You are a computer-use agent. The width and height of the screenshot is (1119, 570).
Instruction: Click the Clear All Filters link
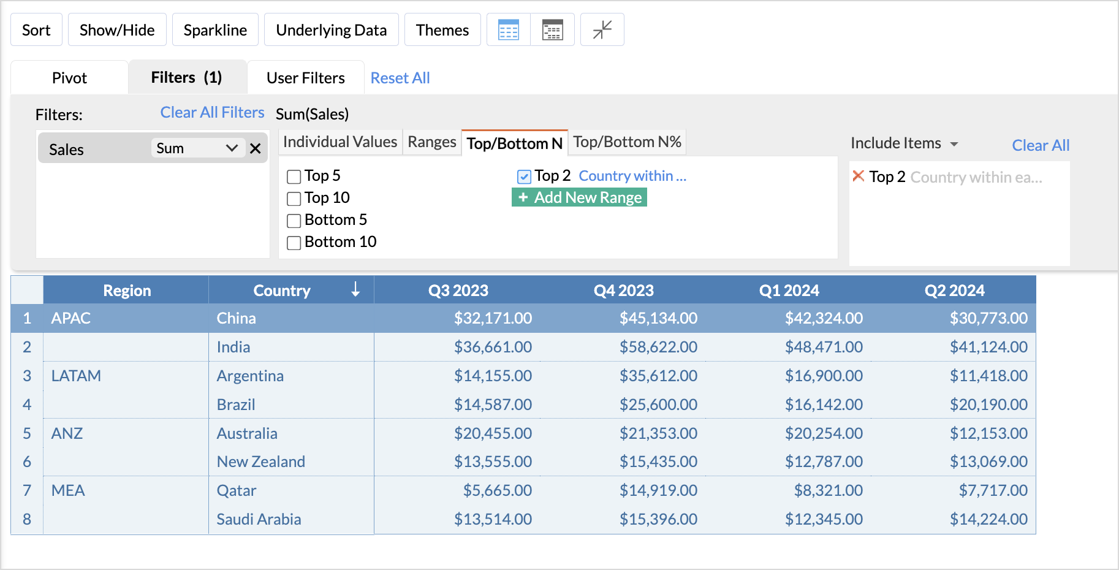212,113
